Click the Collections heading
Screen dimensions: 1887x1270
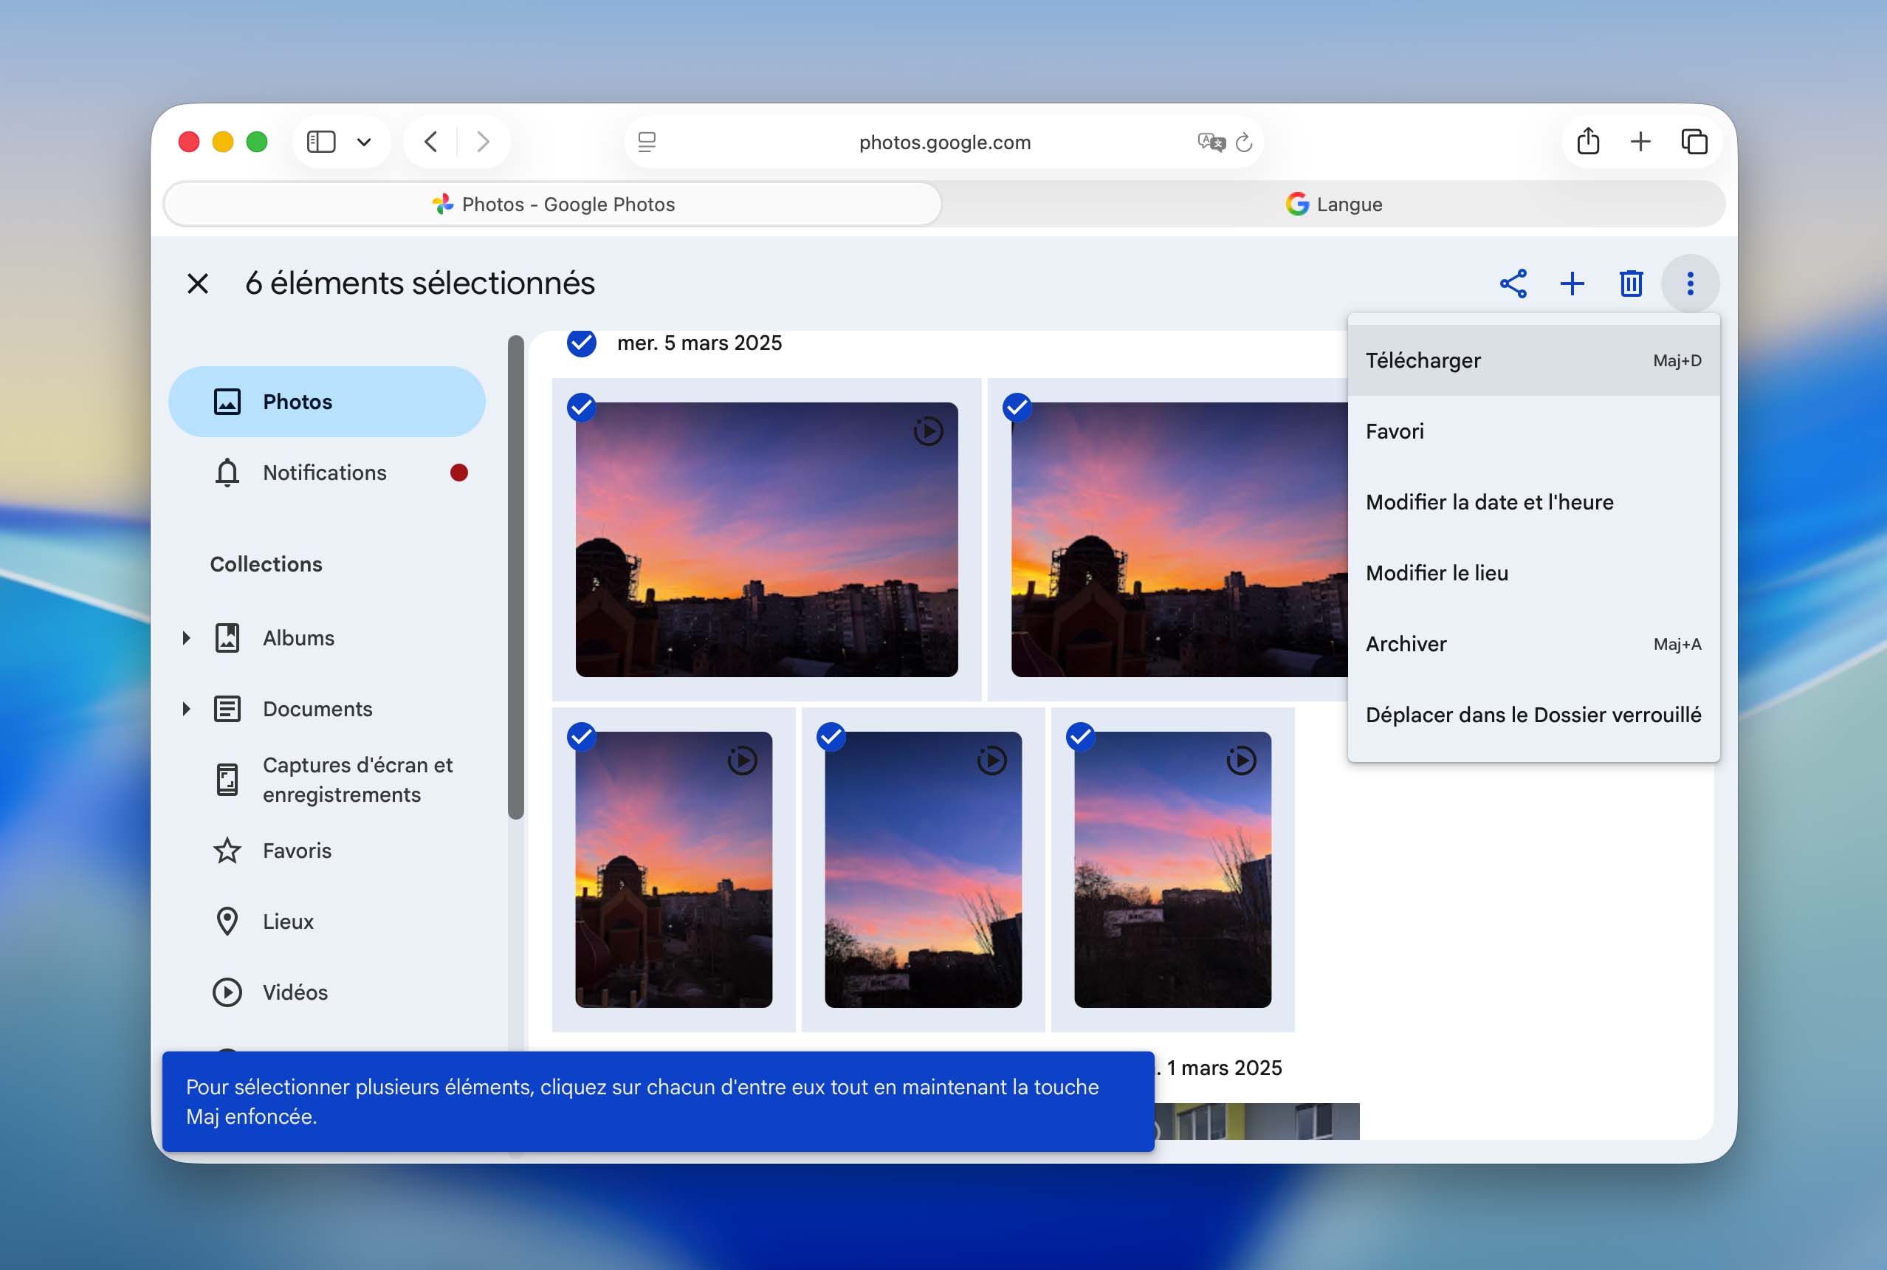266,563
